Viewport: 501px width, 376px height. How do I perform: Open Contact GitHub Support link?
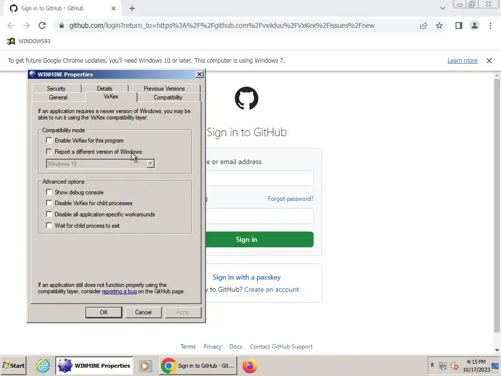point(281,347)
